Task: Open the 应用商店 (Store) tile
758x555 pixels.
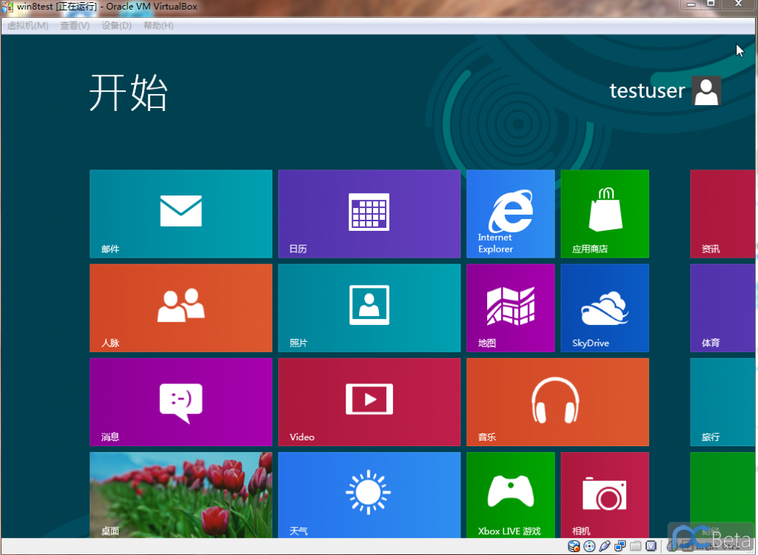Action: click(x=604, y=214)
